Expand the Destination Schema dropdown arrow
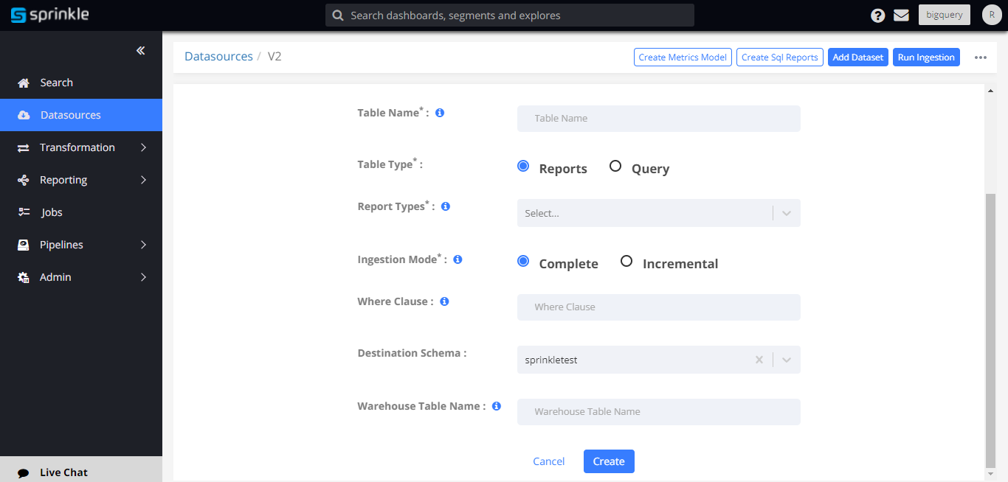Viewport: 1008px width, 482px height. tap(787, 360)
